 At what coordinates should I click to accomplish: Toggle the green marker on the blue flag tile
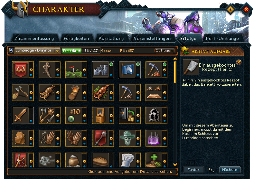138,64
